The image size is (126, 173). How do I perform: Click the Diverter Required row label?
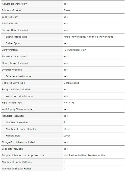point(12,70)
